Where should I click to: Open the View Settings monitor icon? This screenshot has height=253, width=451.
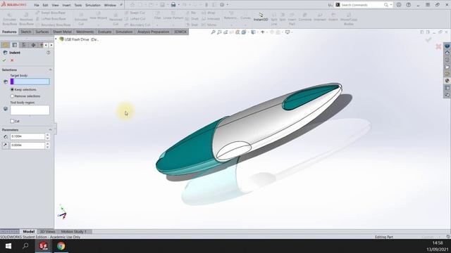click(x=288, y=32)
